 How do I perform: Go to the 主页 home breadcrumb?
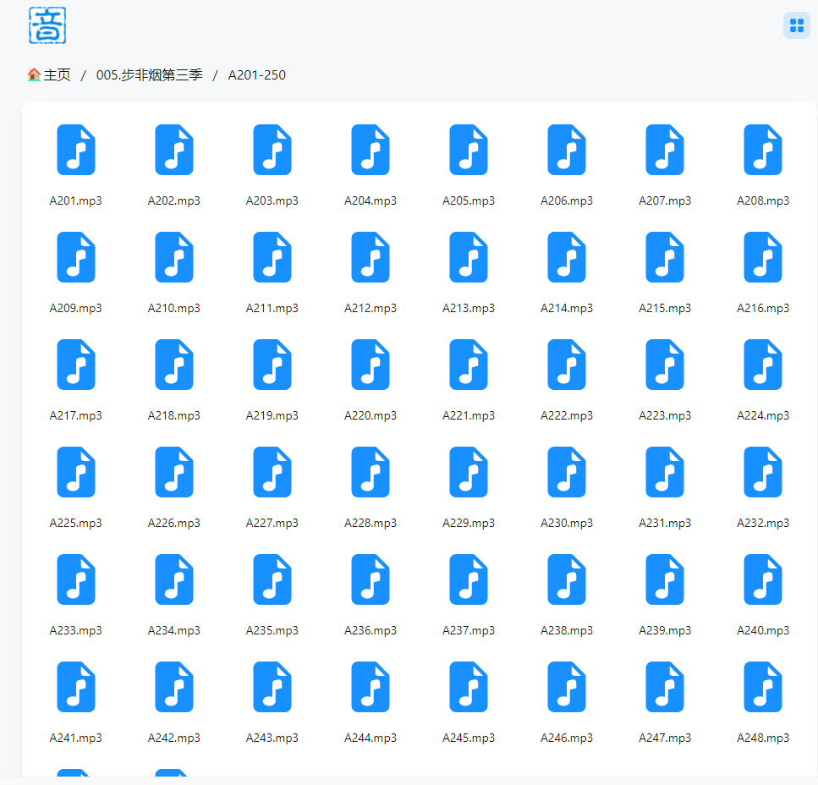pyautogui.click(x=57, y=75)
